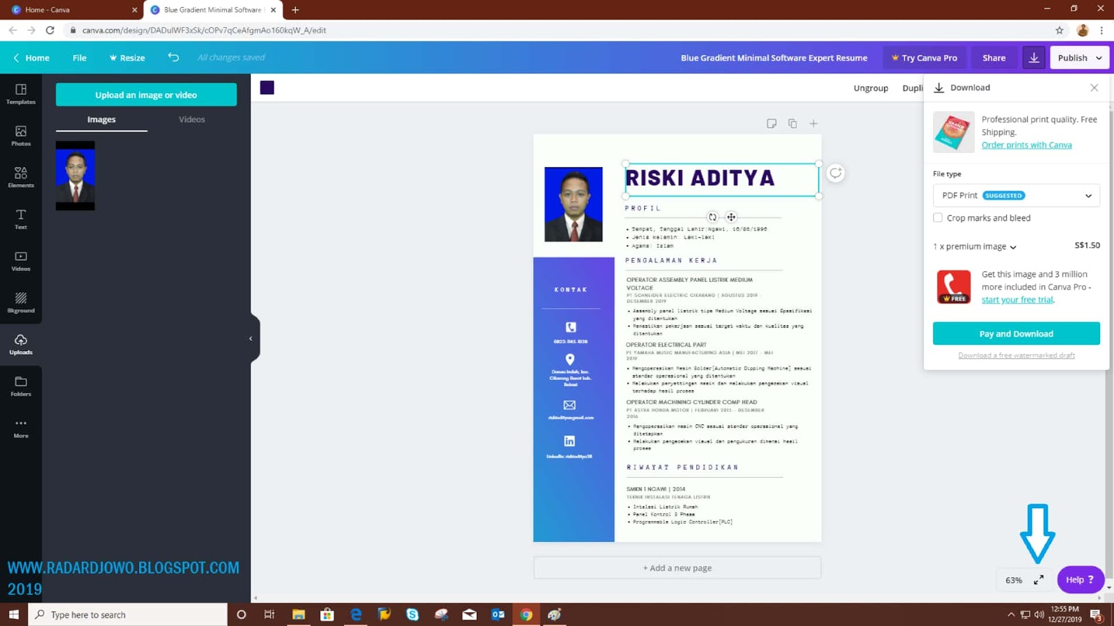Screen dimensions: 1114x626
Task: Bookmark this page with star icon
Action: (x=1060, y=30)
